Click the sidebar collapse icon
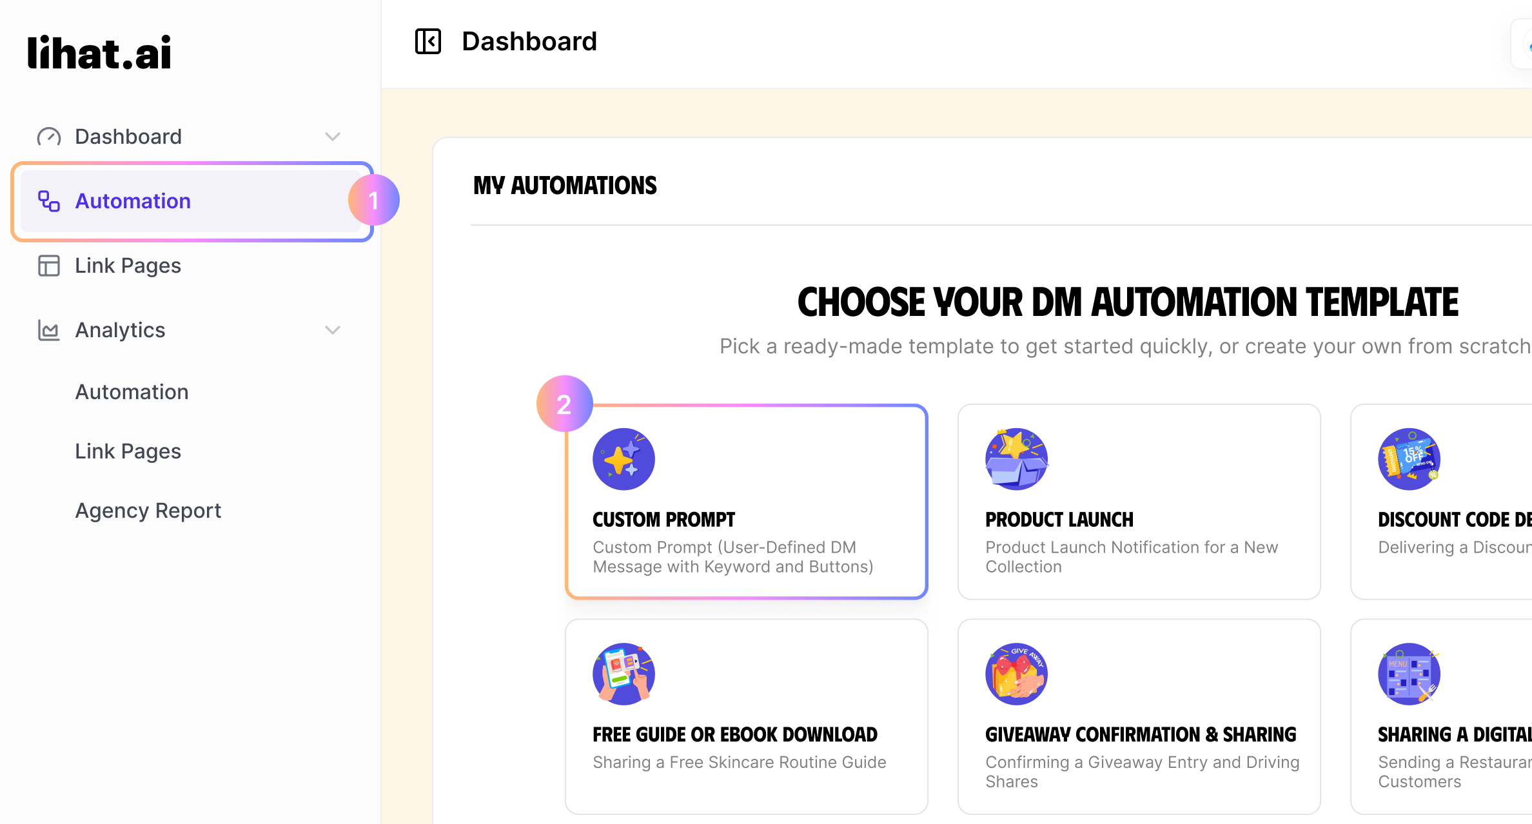This screenshot has width=1532, height=824. (x=428, y=41)
